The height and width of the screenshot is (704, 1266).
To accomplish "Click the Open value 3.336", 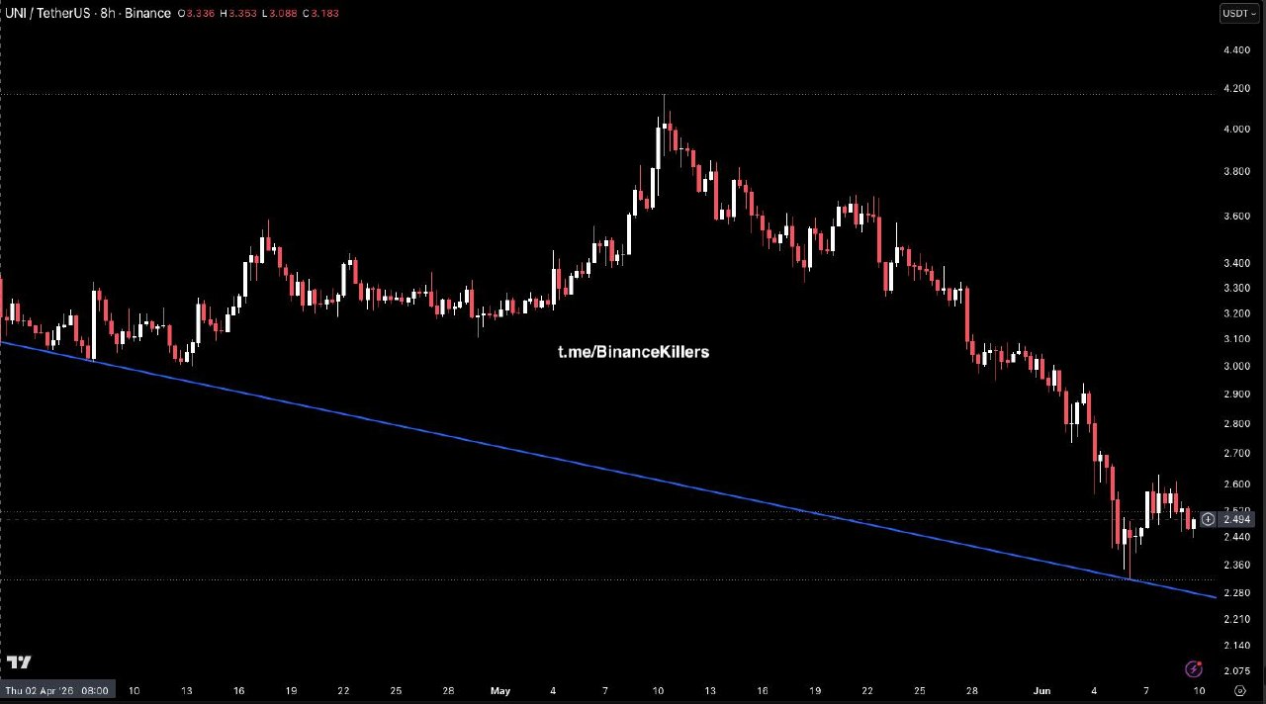I will [x=199, y=13].
